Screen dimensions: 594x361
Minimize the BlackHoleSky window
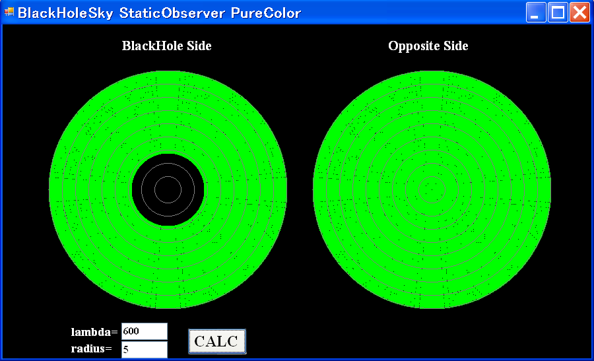tap(536, 13)
